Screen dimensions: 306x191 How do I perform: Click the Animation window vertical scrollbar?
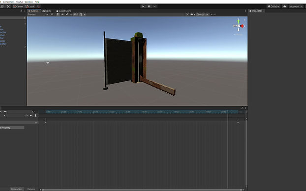(246, 153)
